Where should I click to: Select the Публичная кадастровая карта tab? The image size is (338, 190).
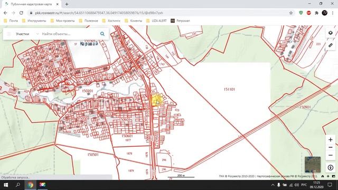click(x=31, y=4)
